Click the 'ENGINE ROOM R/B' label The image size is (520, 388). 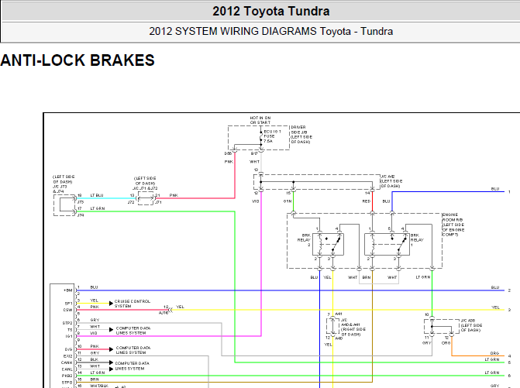pos(453,225)
